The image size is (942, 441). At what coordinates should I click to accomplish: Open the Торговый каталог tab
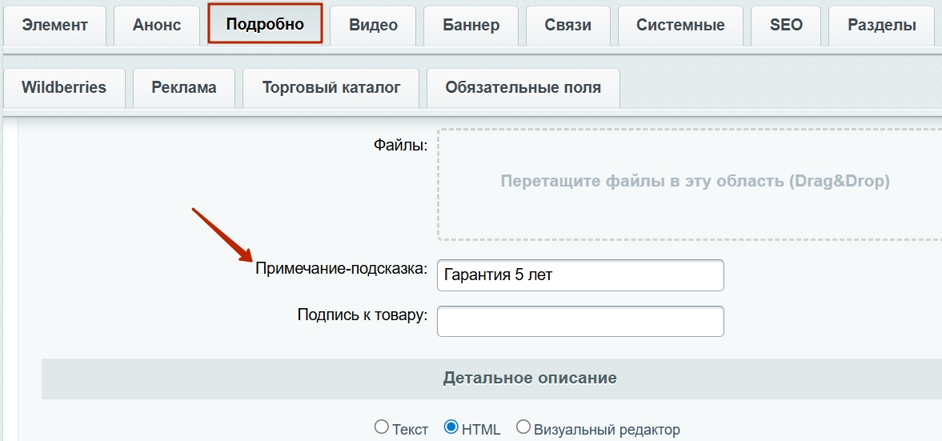[331, 88]
